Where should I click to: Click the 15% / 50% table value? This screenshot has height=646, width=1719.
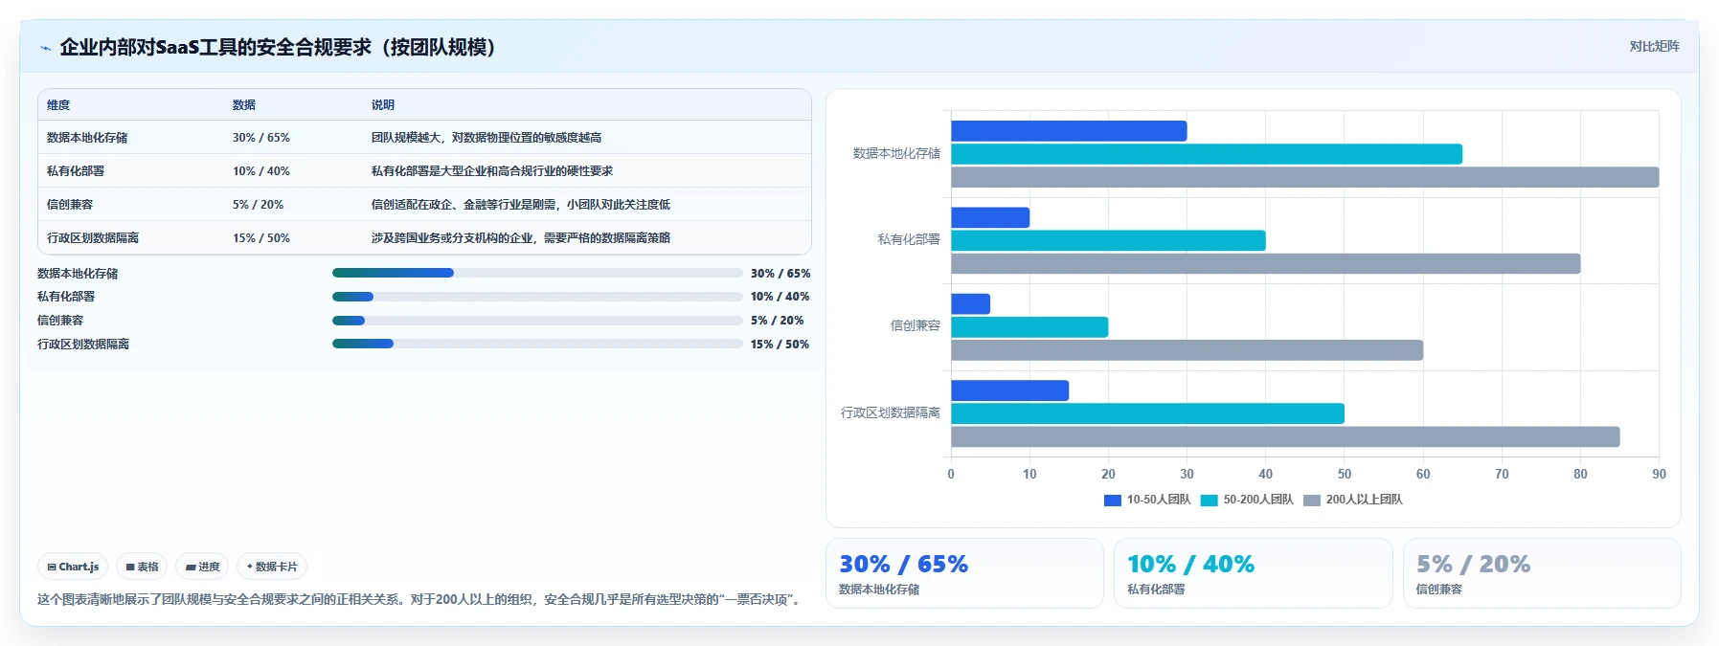[261, 238]
